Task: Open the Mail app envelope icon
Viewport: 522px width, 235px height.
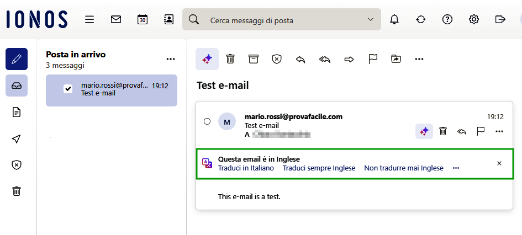Action: pyautogui.click(x=116, y=20)
